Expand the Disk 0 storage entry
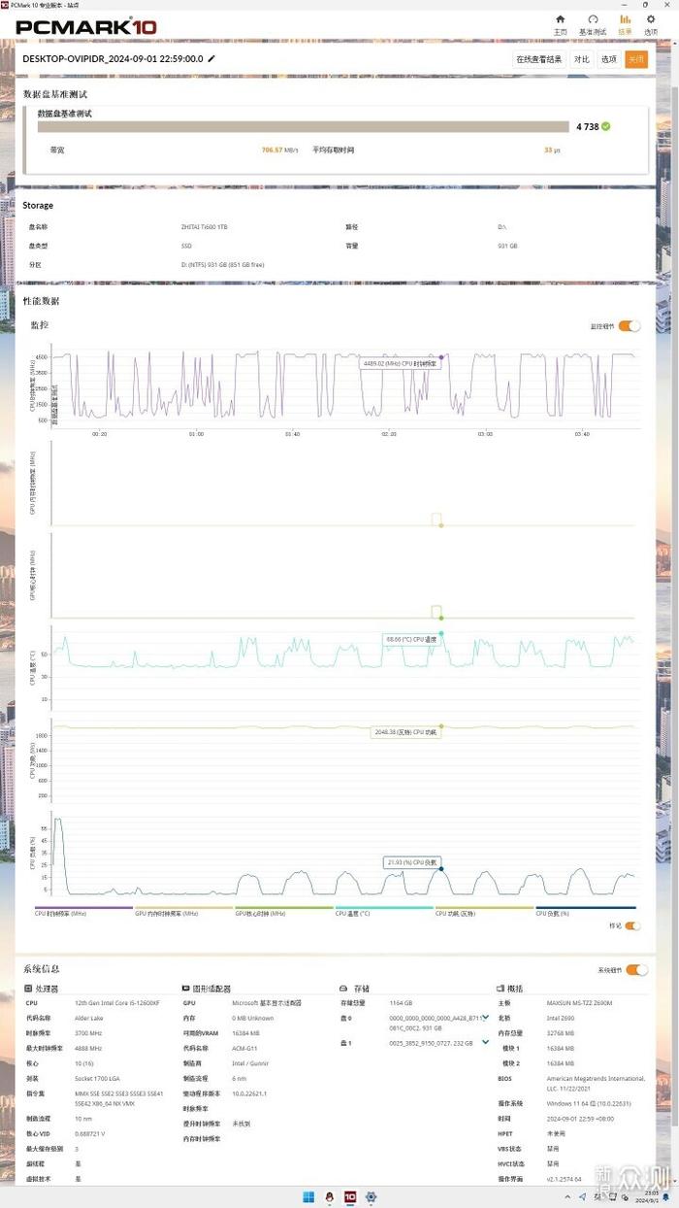This screenshot has height=1208, width=679. [x=485, y=1017]
